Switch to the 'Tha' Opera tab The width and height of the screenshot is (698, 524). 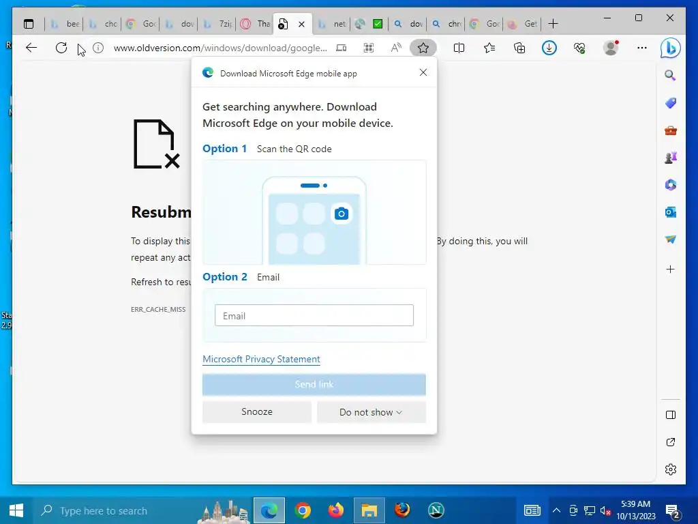click(x=255, y=24)
